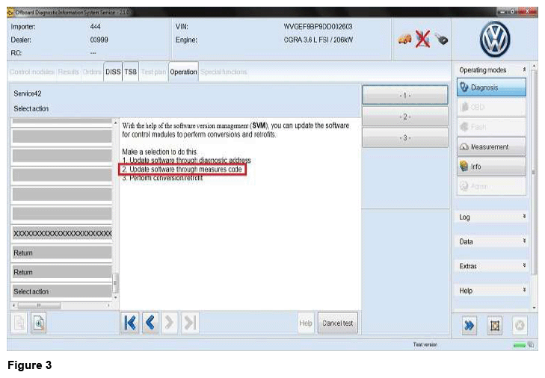Select the Operation tab
Viewport: 545px width, 378px height.
(x=183, y=72)
